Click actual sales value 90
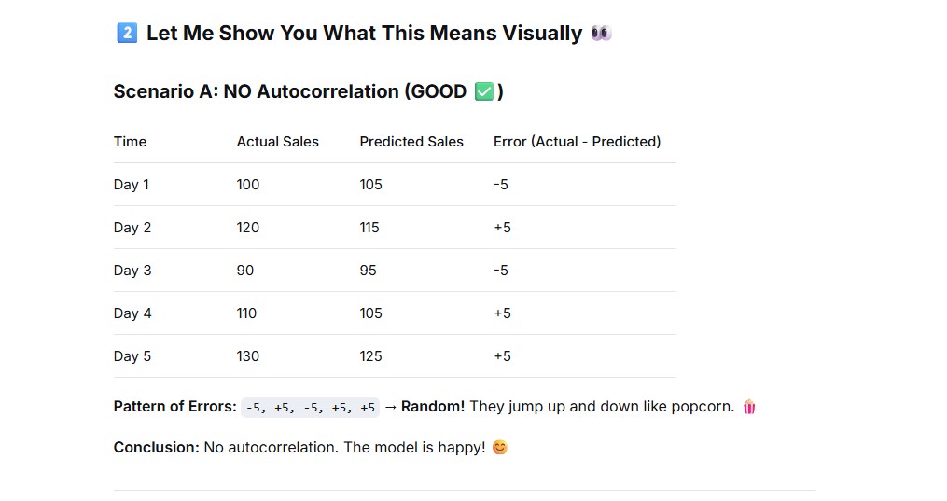Viewport: 947px width, 501px height. coord(245,271)
